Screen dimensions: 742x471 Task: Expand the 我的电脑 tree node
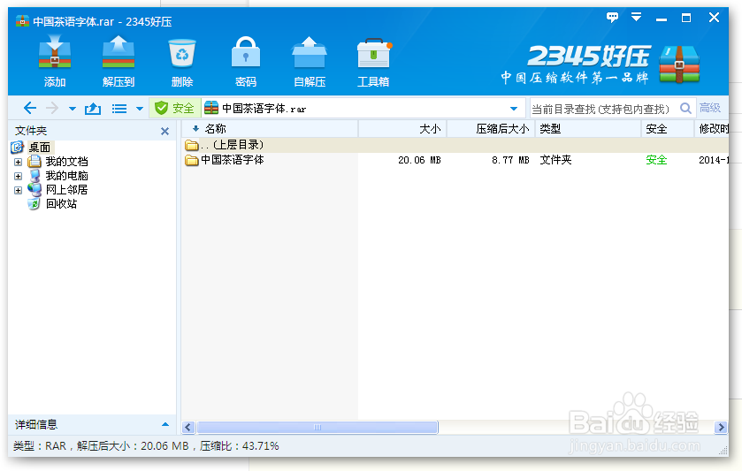pos(18,177)
